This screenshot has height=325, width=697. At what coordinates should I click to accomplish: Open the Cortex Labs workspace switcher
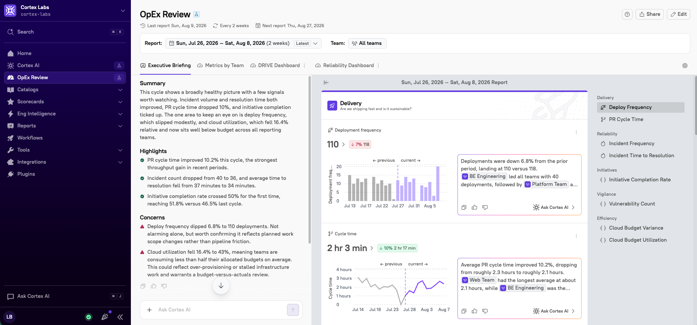coord(65,11)
